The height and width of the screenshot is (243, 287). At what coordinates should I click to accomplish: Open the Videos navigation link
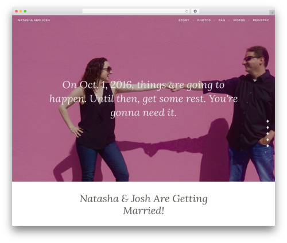coord(239,20)
